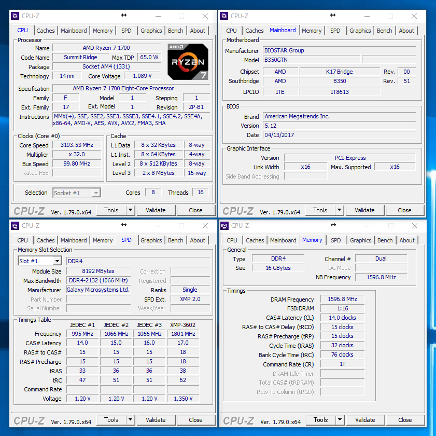Screen dimensions: 436x436
Task: Click the CPU-Z title icon in the processor window
Action: [15, 16]
